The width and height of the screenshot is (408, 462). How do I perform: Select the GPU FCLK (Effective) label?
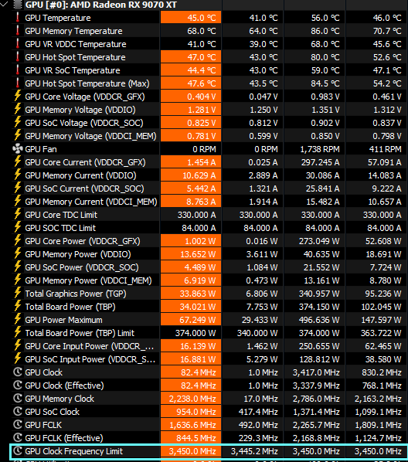coord(64,438)
